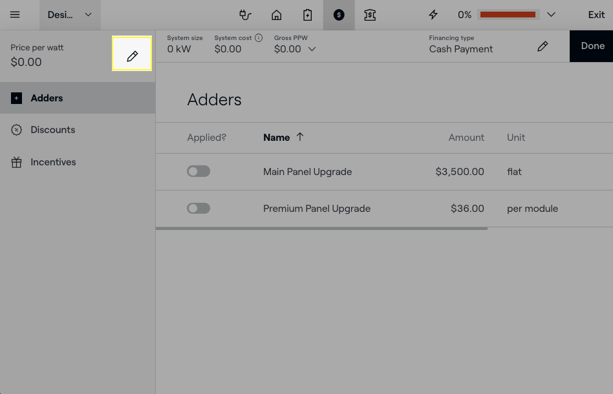The image size is (613, 394).
Task: Expand the energy offset chevron
Action: 551,15
